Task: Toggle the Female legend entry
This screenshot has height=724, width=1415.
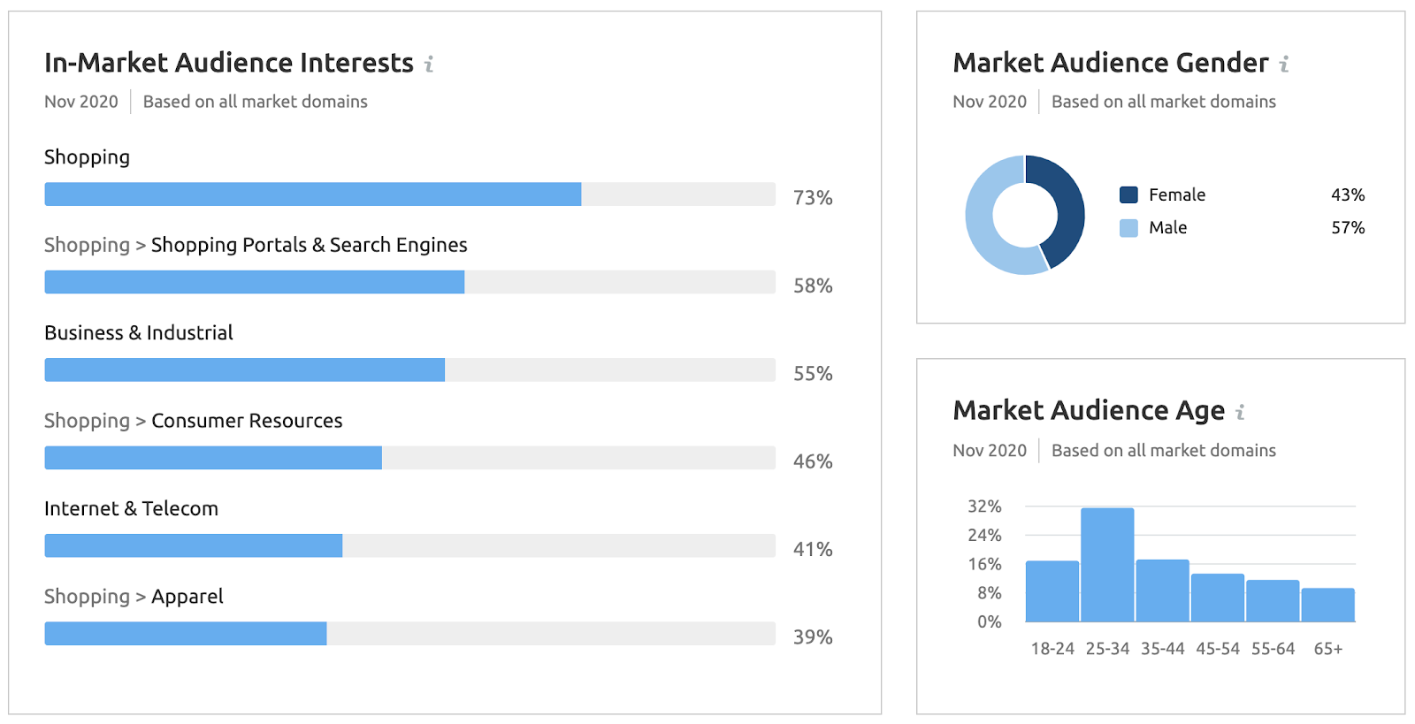Action: 1175,194
